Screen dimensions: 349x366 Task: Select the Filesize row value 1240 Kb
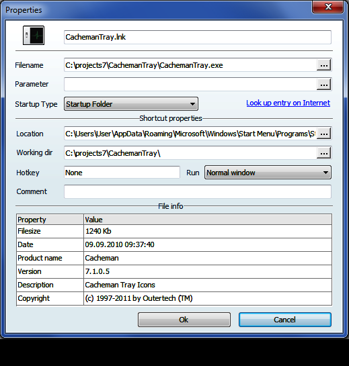pyautogui.click(x=208, y=231)
